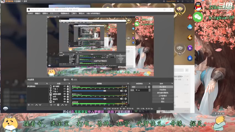
Task: Pop out the 场景 dock panel icon
Action: [x=47, y=84]
